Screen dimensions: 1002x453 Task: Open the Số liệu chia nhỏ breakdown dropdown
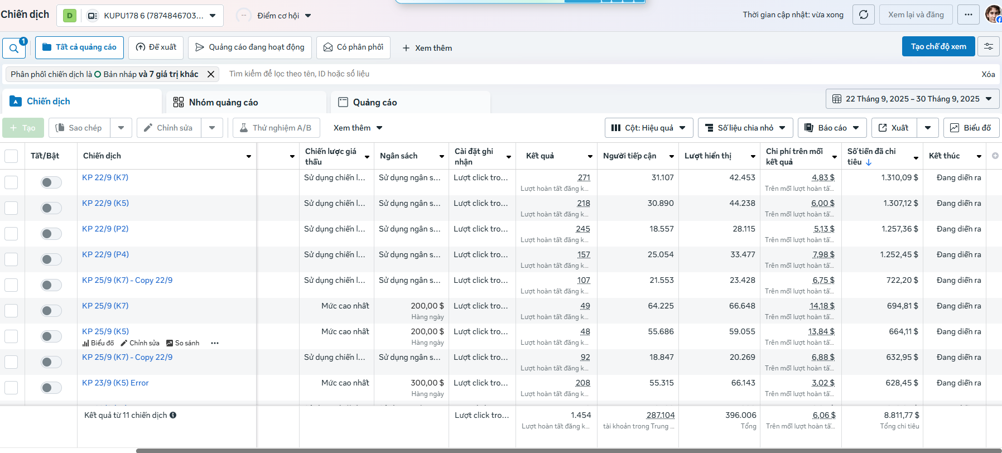[x=745, y=128]
